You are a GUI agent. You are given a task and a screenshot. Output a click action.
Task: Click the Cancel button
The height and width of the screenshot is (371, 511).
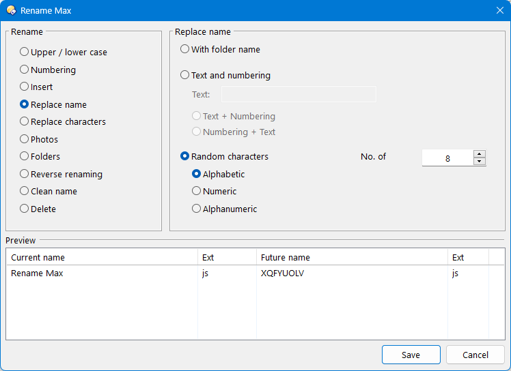[475, 355]
